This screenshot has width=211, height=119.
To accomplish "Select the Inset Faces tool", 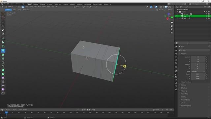I will pos(3,55).
